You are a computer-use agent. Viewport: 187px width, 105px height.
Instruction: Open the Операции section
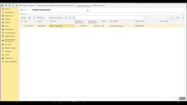pyautogui.click(x=8, y=51)
